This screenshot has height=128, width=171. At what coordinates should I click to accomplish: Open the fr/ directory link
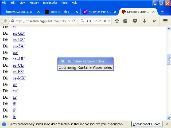point(14,117)
